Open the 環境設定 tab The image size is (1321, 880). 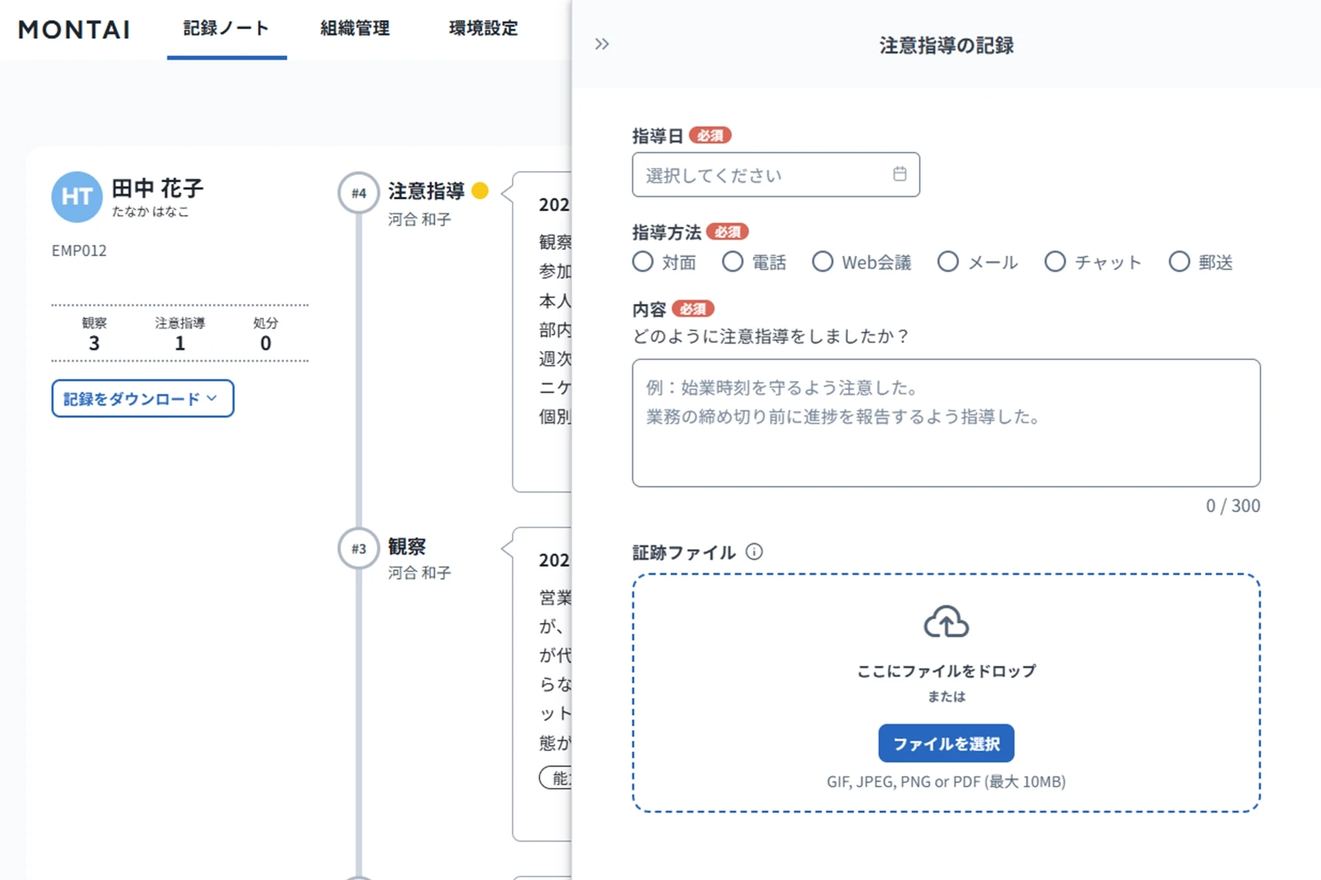(482, 29)
